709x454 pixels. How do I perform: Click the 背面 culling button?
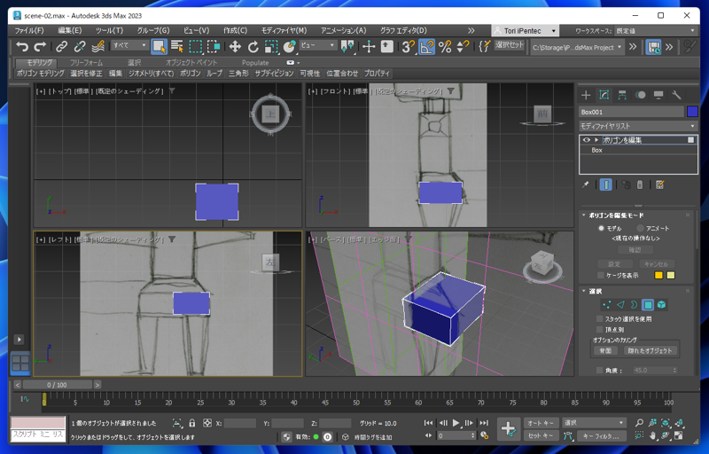click(x=605, y=350)
